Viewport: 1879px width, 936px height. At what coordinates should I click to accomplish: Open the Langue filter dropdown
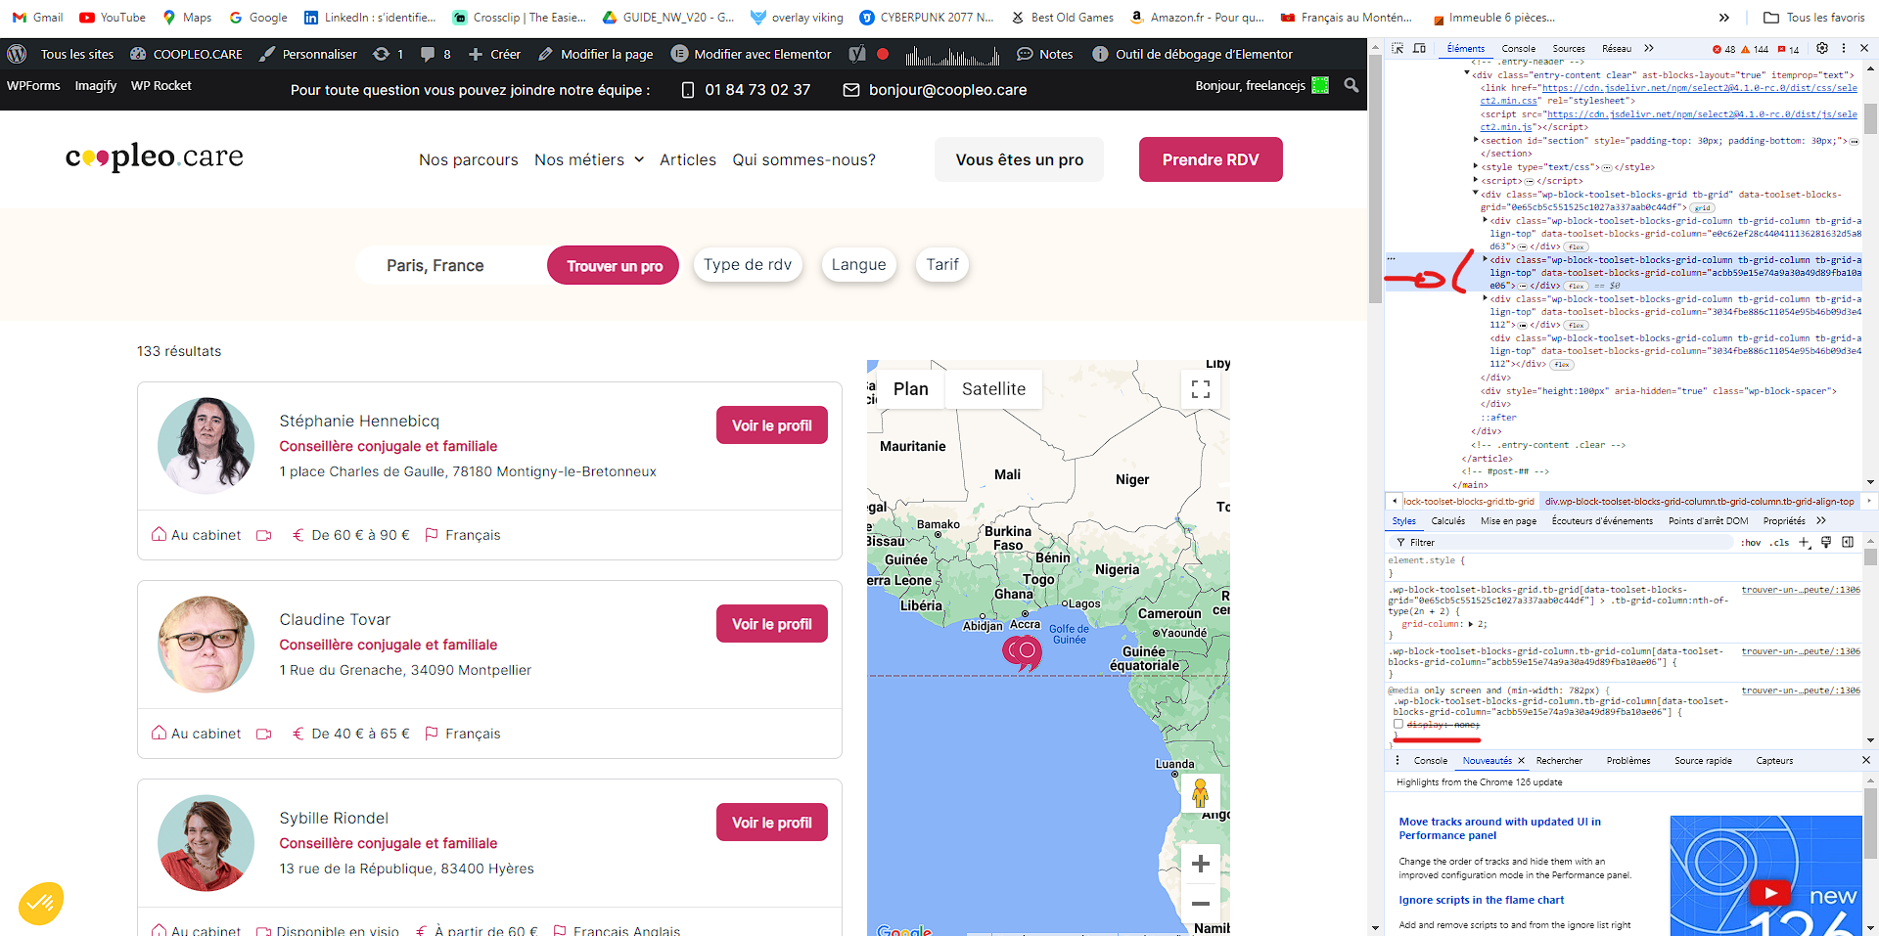tap(858, 264)
